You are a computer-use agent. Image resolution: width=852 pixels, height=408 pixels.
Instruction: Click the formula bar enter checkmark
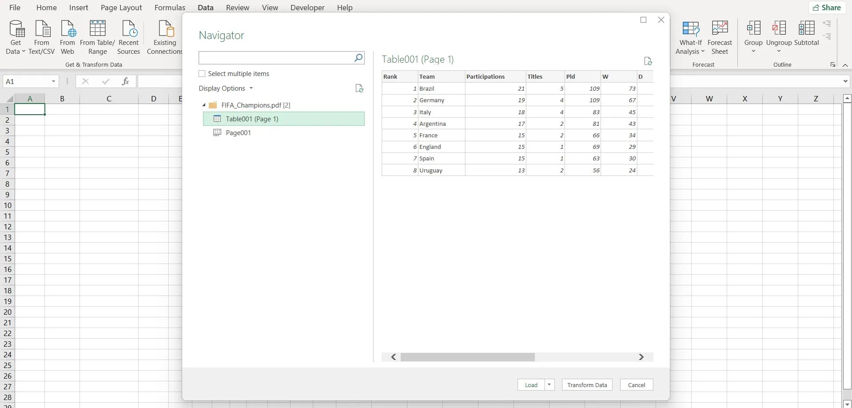click(106, 81)
